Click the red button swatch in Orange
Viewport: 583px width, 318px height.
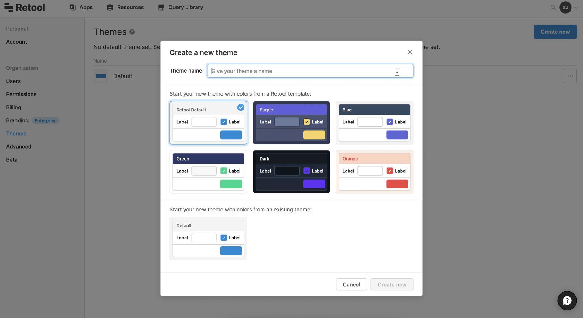(x=397, y=184)
